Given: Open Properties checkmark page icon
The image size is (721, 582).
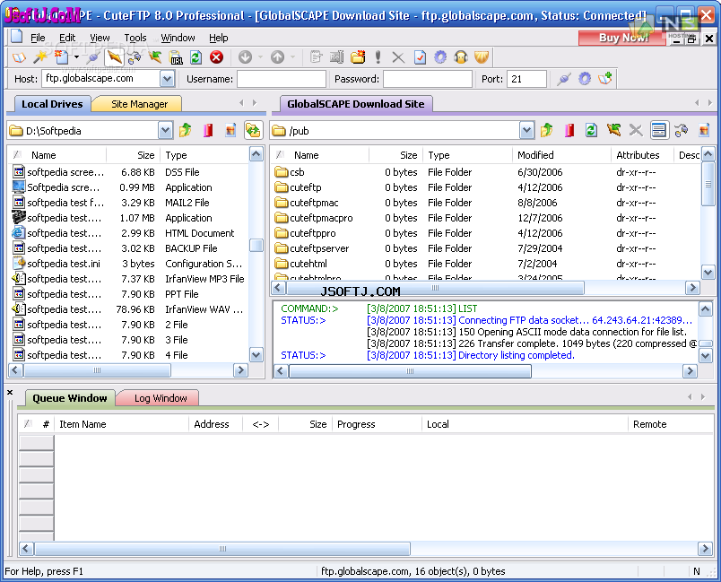Looking at the screenshot, I should 420,57.
